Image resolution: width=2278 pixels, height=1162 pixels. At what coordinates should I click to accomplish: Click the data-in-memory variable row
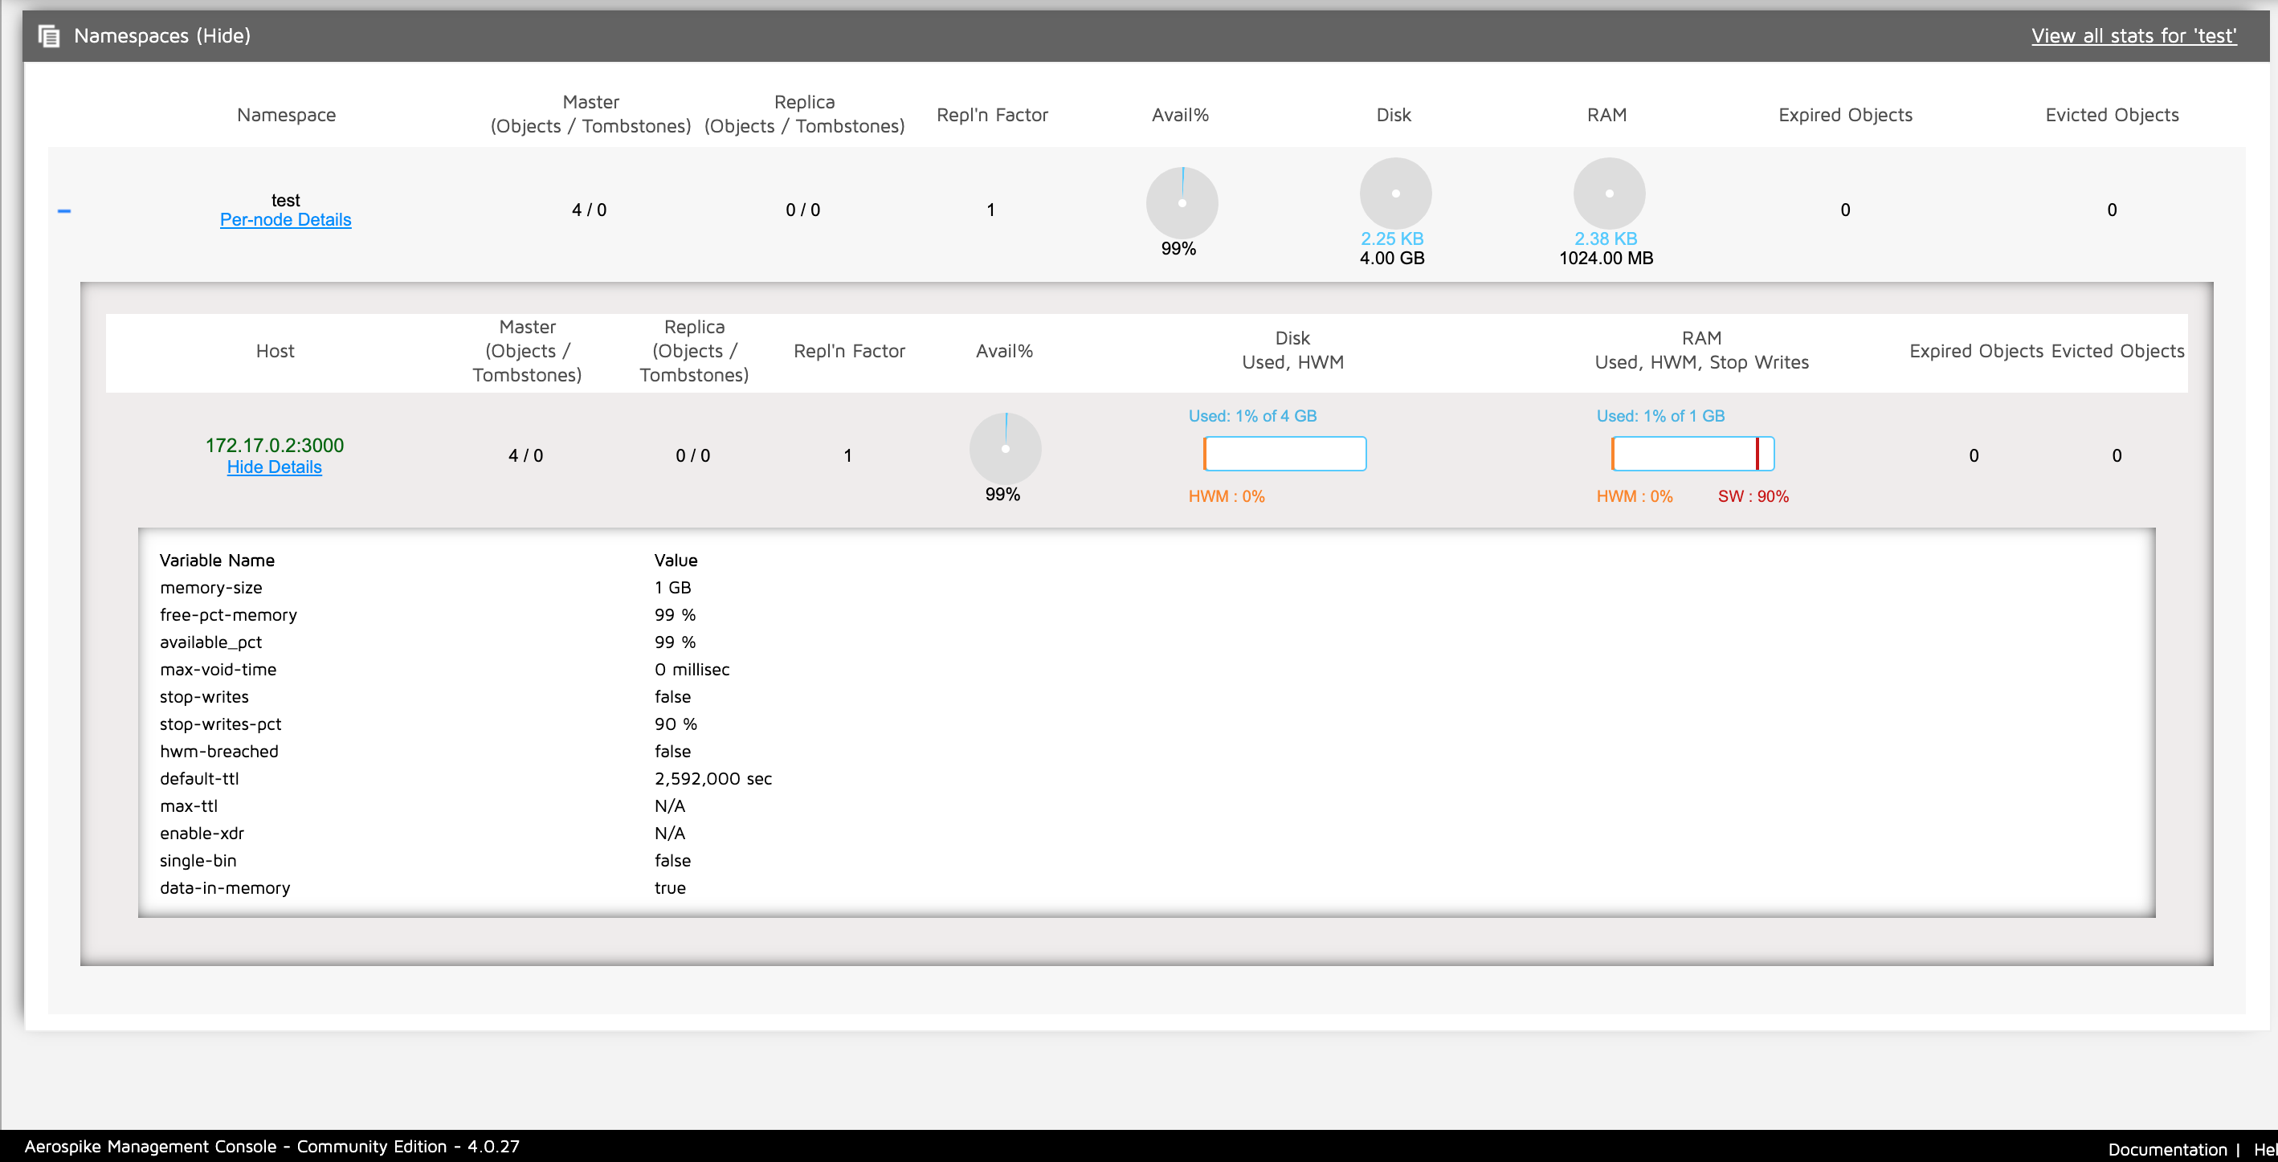[1146, 888]
